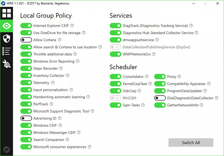Open help icon next to Steps Recorder
This screenshot has width=224, height=156.
[61, 68]
